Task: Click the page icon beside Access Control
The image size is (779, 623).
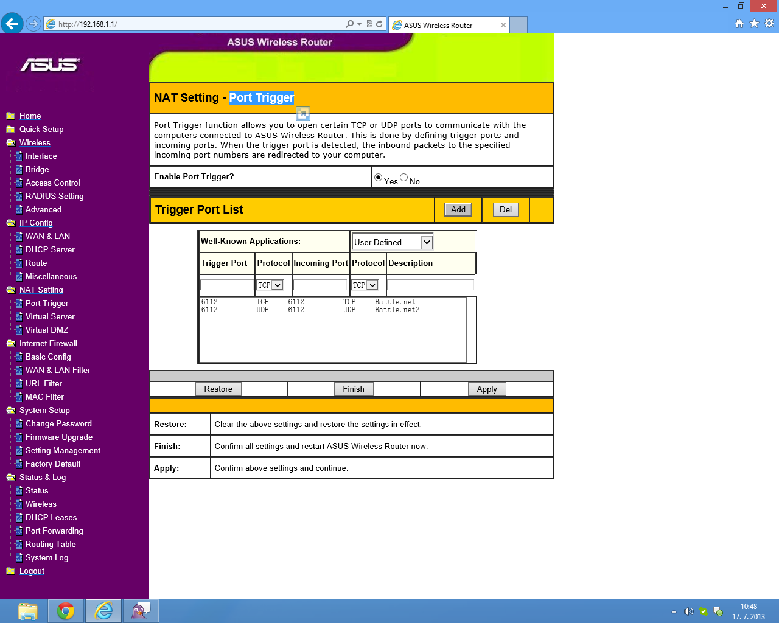Action: click(19, 183)
